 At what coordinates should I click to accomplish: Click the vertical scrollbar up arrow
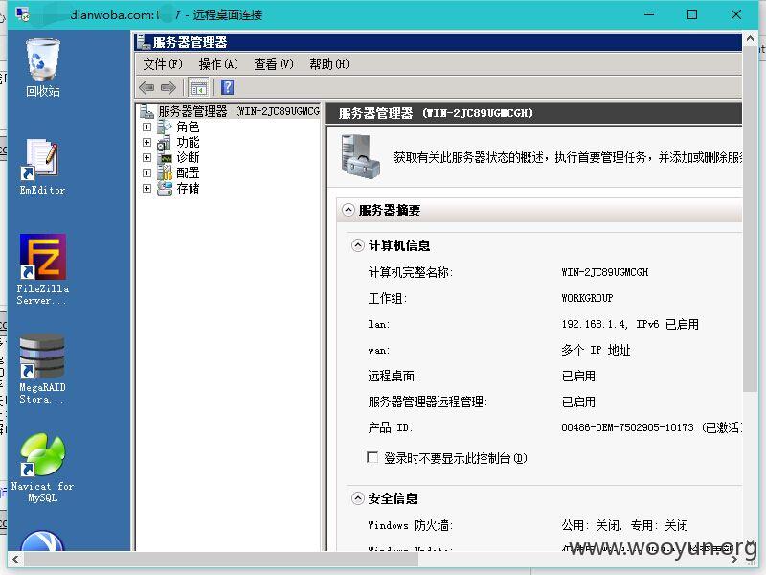coord(751,38)
